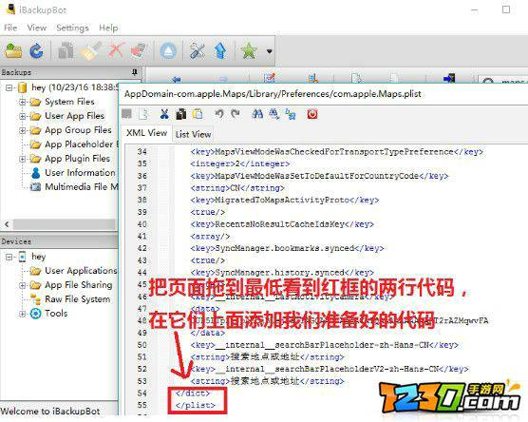Open the dropdown arrow beside green star
This screenshot has width=528, height=422.
tap(269, 51)
